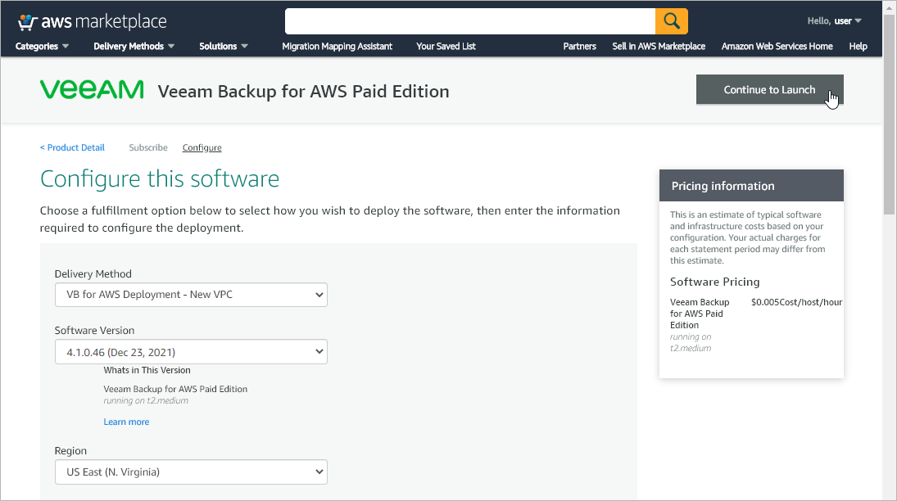Go back to Product Detail
This screenshot has width=897, height=501.
pos(72,147)
